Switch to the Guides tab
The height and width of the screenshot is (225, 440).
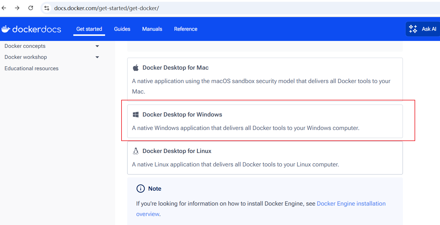coord(122,29)
